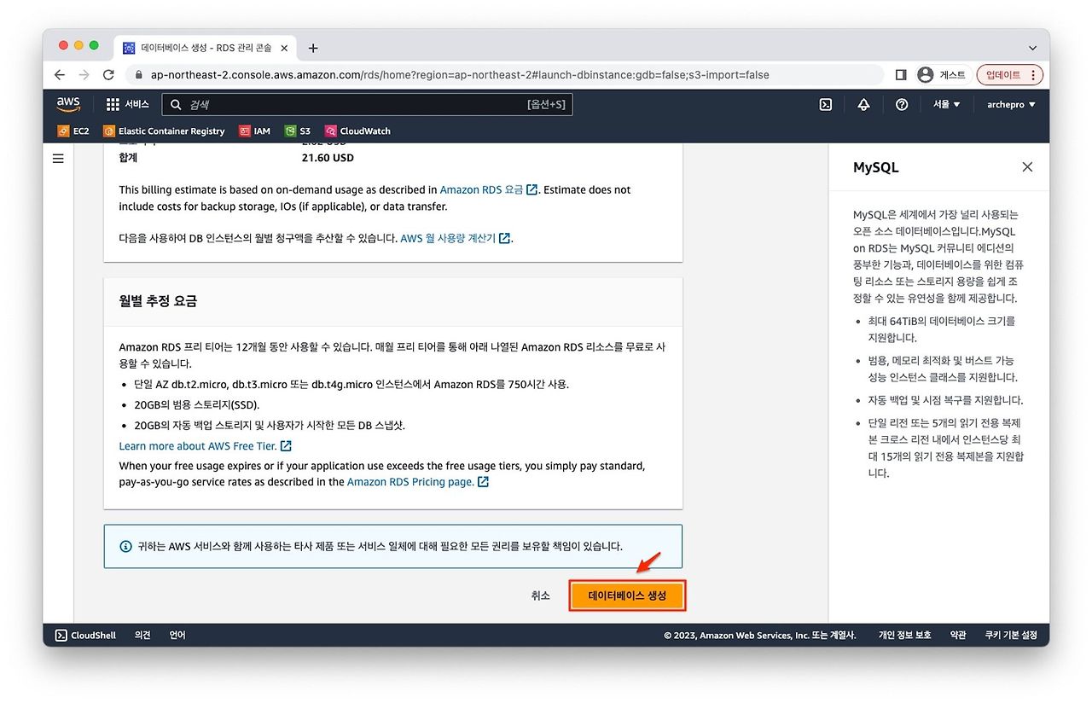1092x703 pixels.
Task: Toggle the browser side panel icon
Action: click(901, 75)
